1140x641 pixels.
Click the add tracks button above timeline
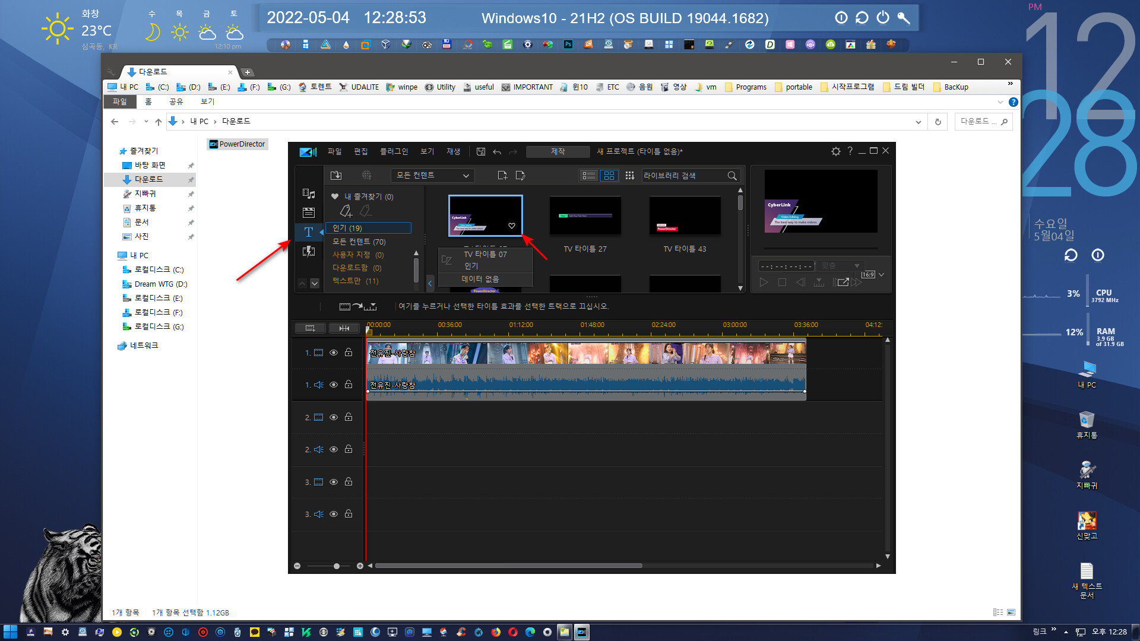point(311,328)
